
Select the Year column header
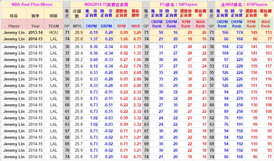coord(35,26)
